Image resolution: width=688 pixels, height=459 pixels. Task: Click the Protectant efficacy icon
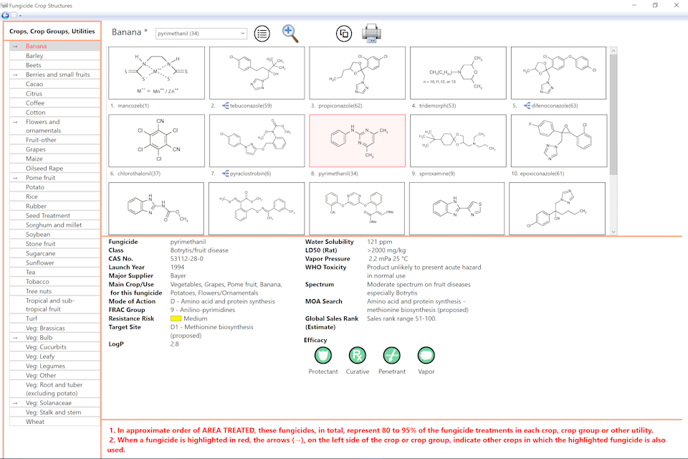click(x=323, y=354)
